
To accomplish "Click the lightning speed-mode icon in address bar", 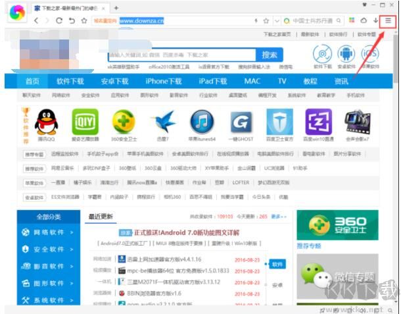I will (256, 20).
